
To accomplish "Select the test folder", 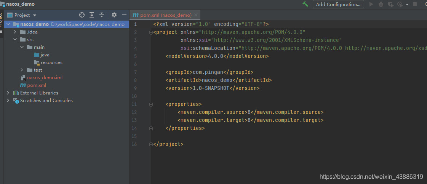I will coord(38,70).
